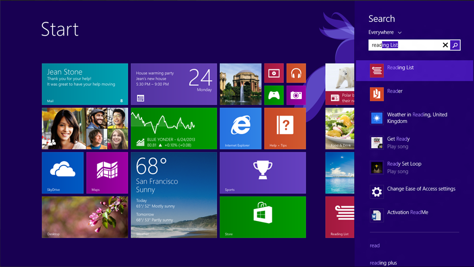Open the Help + Tips tile
The image size is (474, 267).
tap(285, 128)
